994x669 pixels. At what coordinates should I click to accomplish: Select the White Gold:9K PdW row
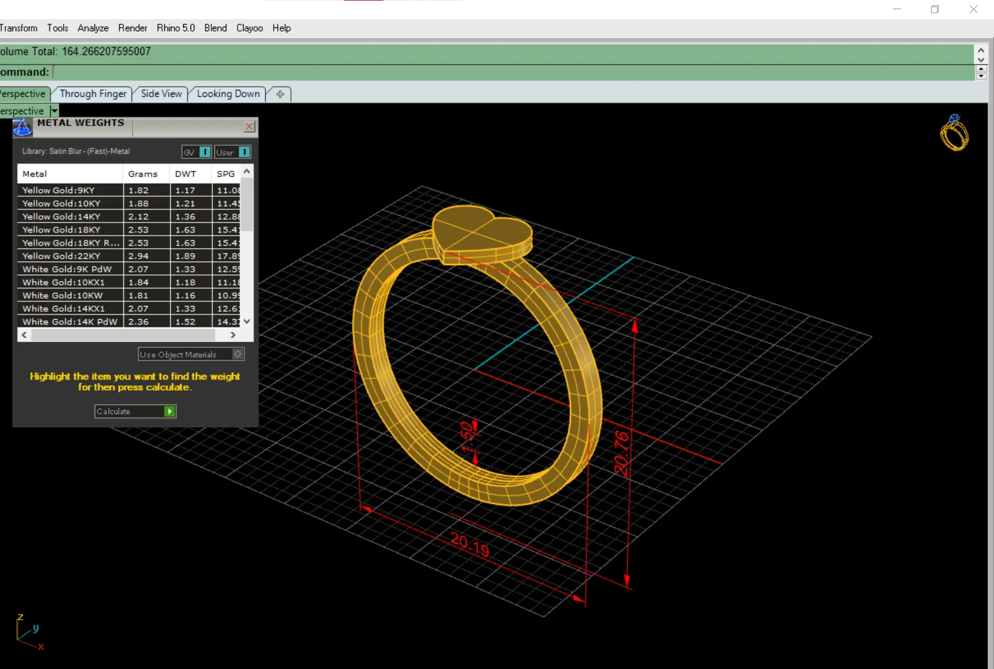(x=129, y=269)
